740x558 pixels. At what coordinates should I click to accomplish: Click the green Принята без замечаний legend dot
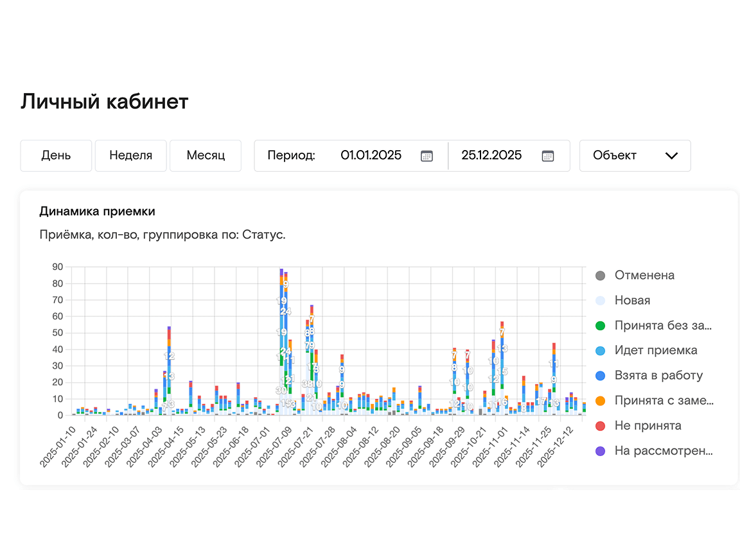click(601, 326)
